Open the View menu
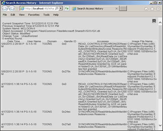This screenshot has width=163, height=131. tap(22, 15)
